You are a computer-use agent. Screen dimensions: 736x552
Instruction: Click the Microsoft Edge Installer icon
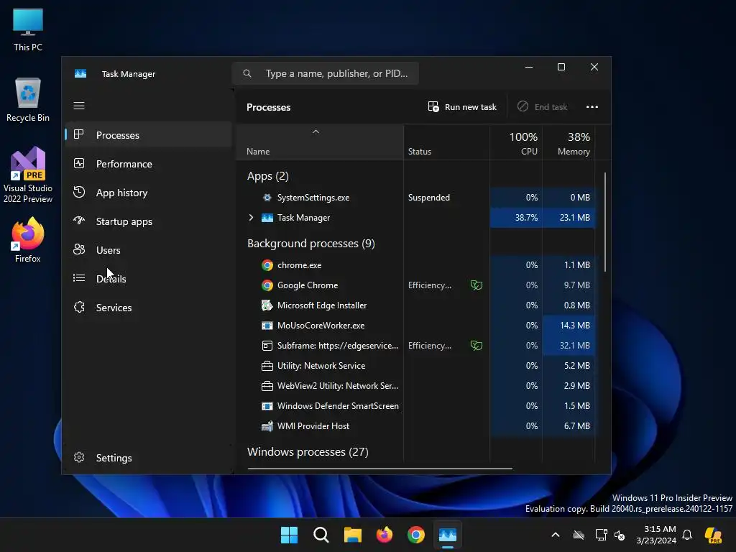(267, 305)
